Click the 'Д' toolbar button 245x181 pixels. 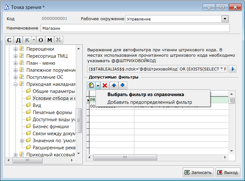[18, 40]
